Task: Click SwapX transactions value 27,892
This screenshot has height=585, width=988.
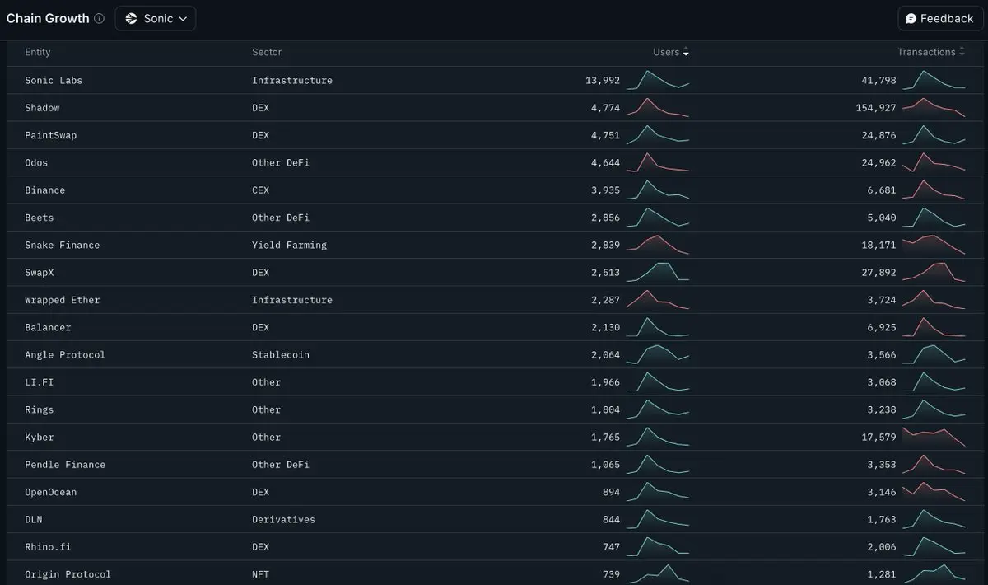Action: 879,273
